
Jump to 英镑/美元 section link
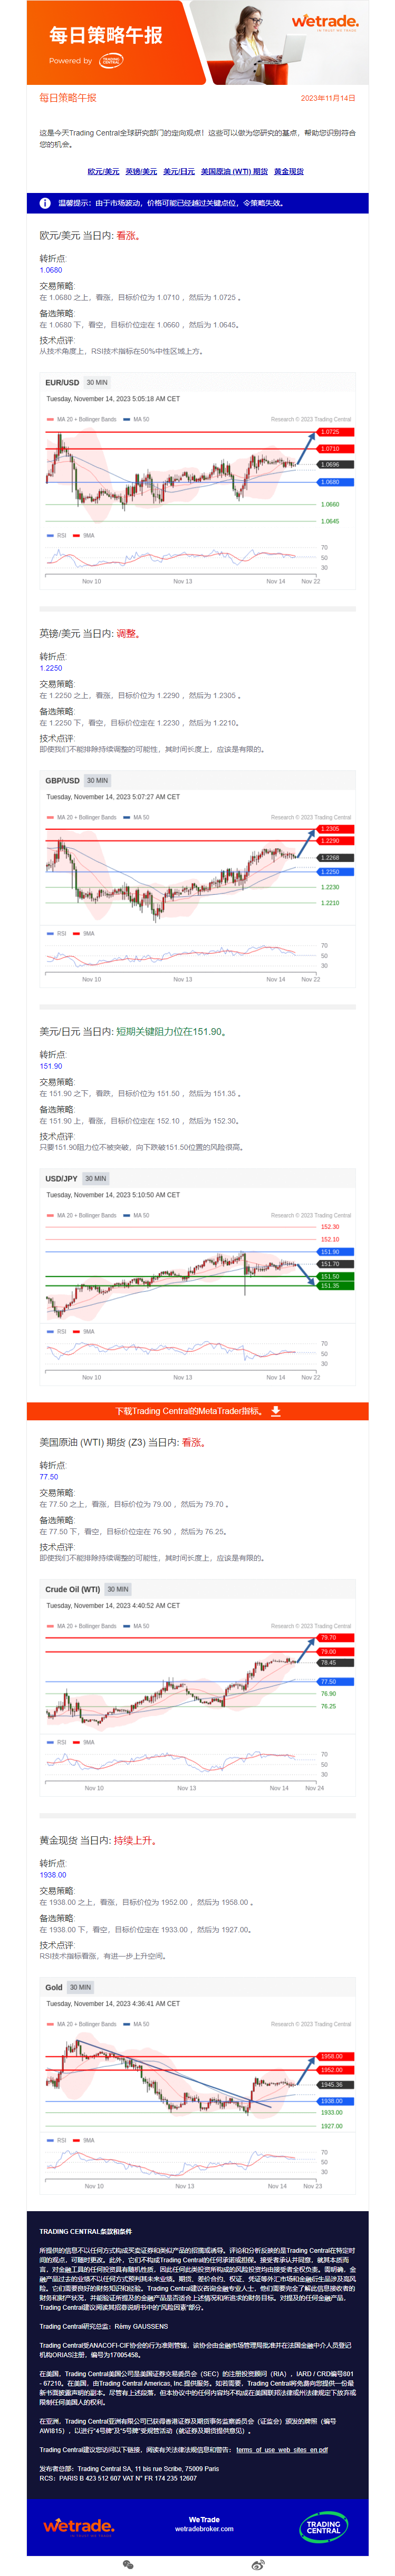141,172
